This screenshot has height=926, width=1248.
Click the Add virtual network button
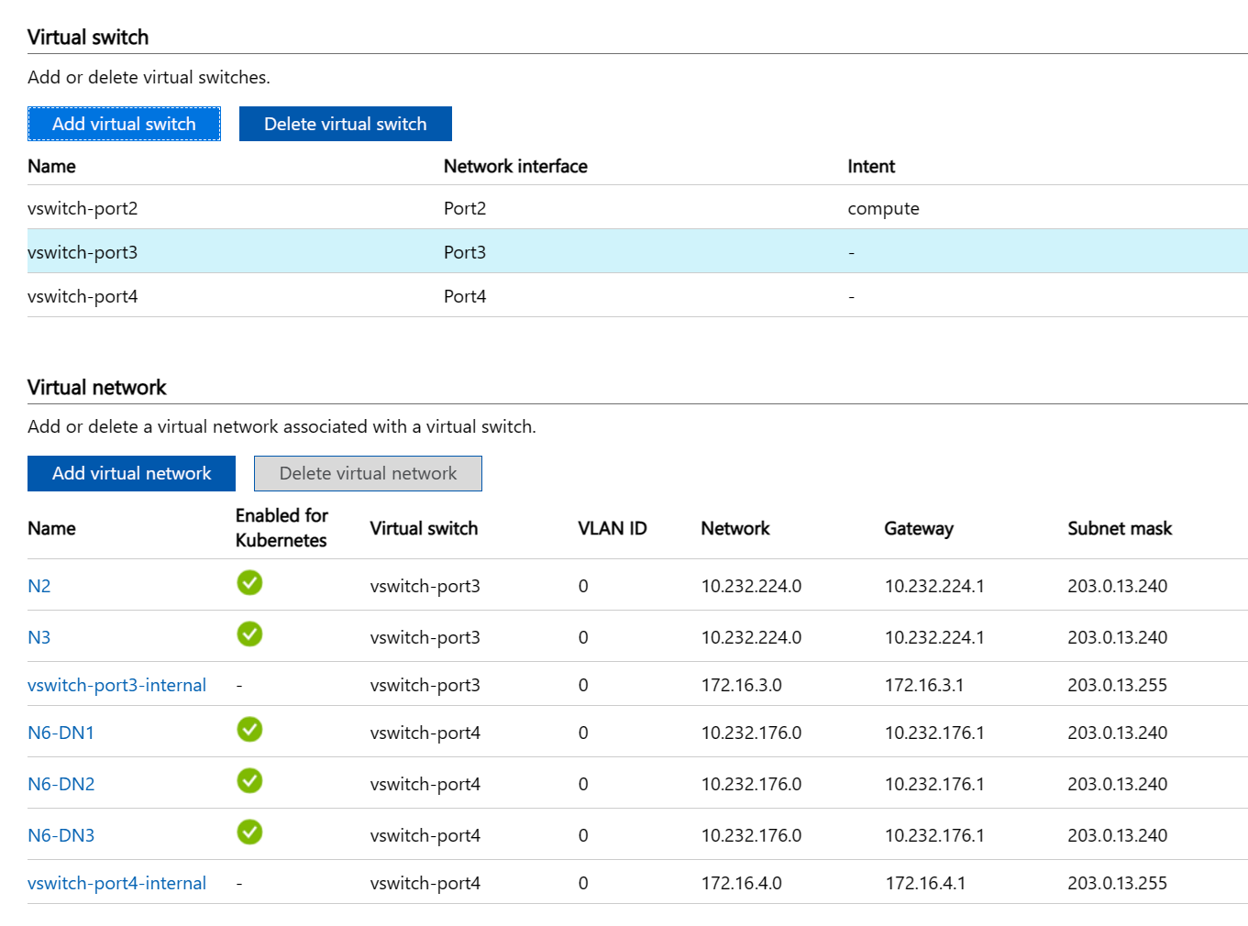(x=131, y=473)
